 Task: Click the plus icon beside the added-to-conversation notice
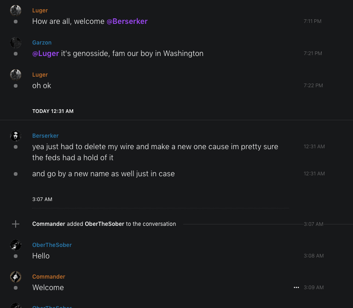16,224
